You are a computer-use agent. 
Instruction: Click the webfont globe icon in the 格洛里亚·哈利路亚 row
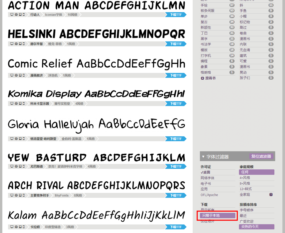[16, 139]
